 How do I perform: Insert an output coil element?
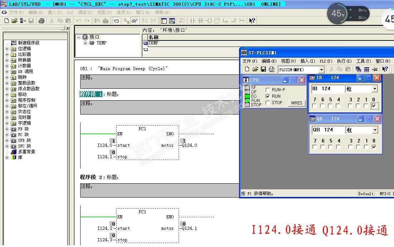coord(209,21)
